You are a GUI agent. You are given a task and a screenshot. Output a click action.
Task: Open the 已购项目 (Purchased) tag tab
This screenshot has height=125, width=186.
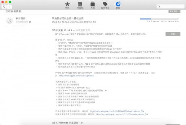105,5
